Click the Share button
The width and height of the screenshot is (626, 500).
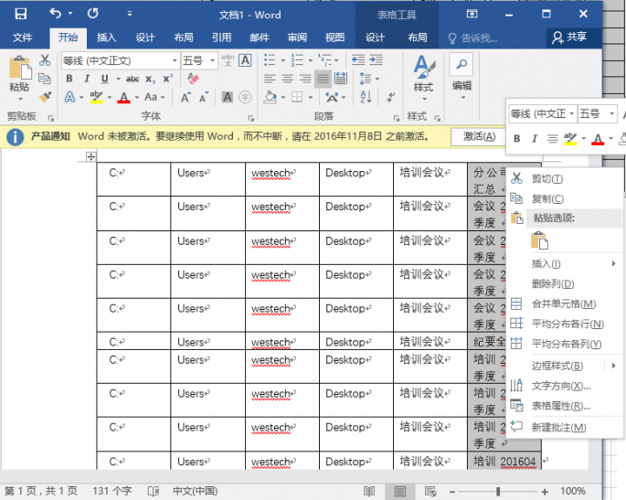click(570, 37)
